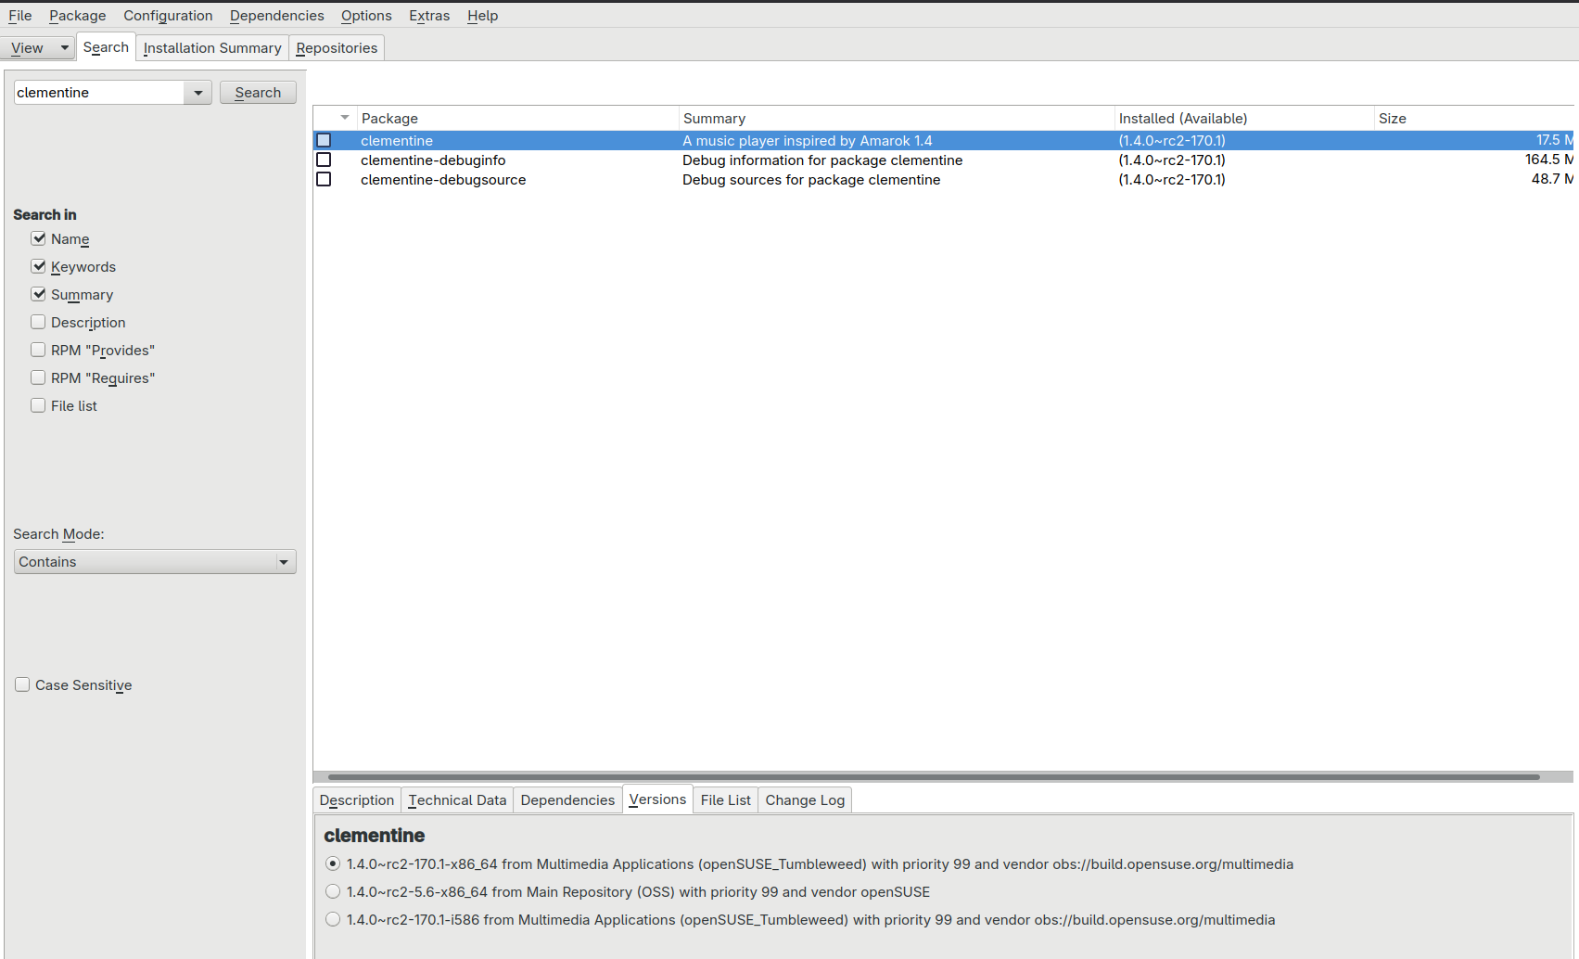Select version 1.4.0~rc2-170.1-i586 radio button

point(333,919)
